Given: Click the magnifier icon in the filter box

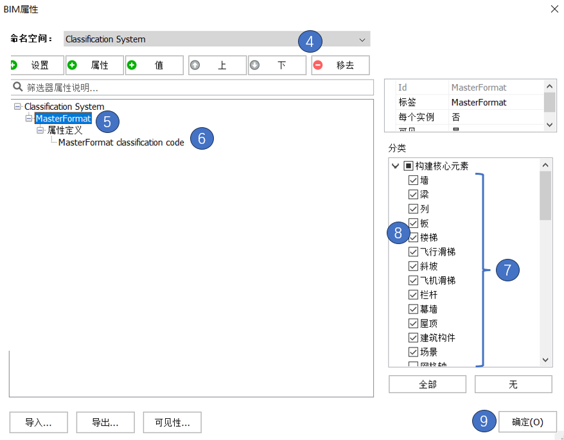Looking at the screenshot, I should tap(17, 87).
